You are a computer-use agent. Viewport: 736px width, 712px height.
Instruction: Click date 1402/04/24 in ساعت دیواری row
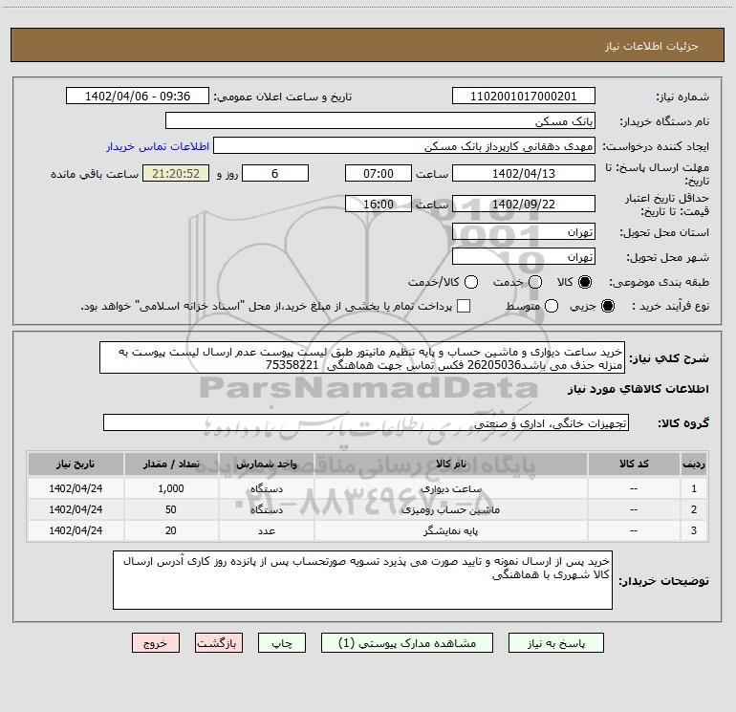[x=76, y=488]
